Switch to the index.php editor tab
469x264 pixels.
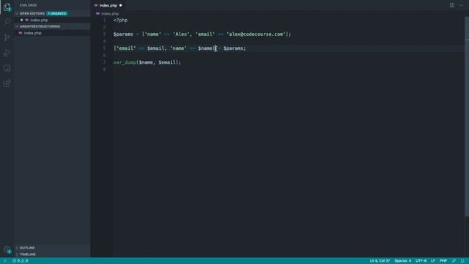[108, 5]
